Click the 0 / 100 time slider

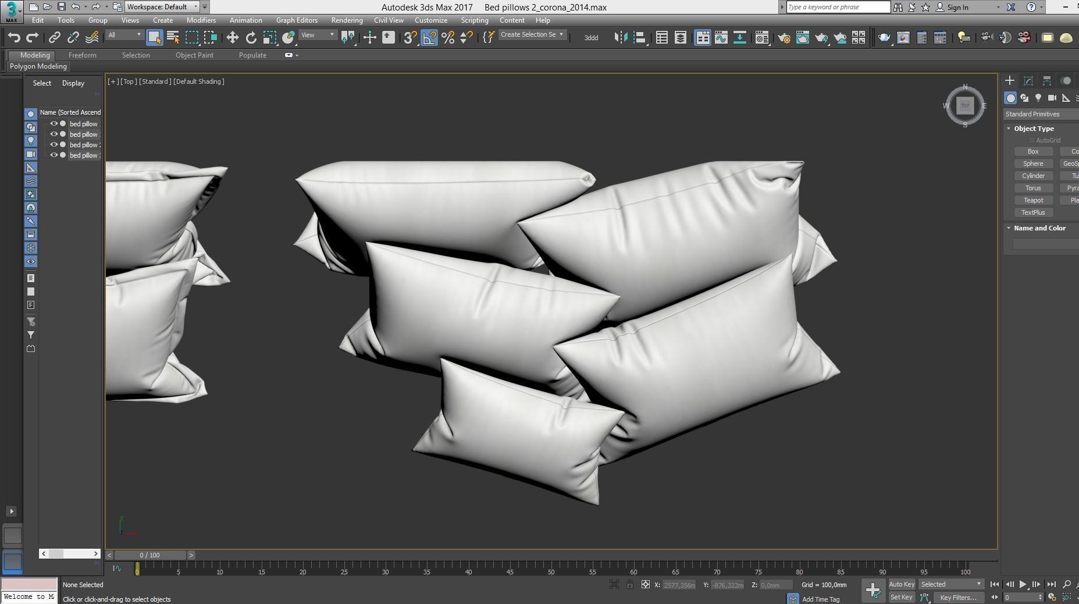point(150,555)
